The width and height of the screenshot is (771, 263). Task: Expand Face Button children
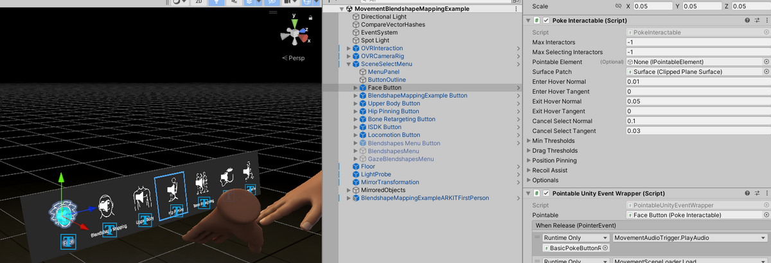coord(355,87)
